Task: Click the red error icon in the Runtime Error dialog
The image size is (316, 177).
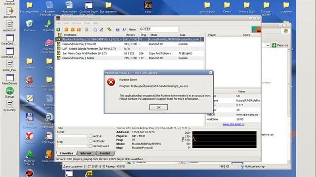Action: 111,82
